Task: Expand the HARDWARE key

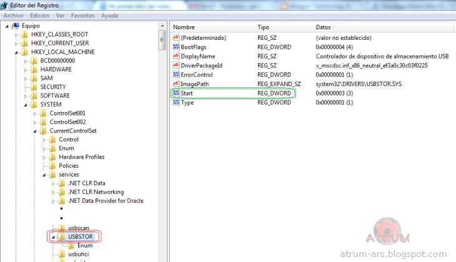Action: 26,70
